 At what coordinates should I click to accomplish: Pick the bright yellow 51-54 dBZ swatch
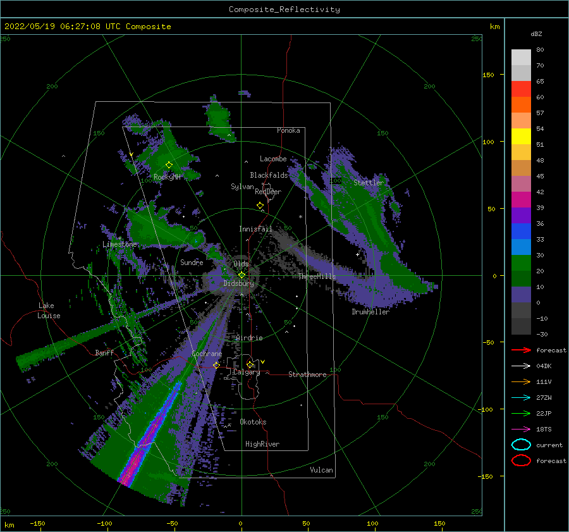[521, 137]
